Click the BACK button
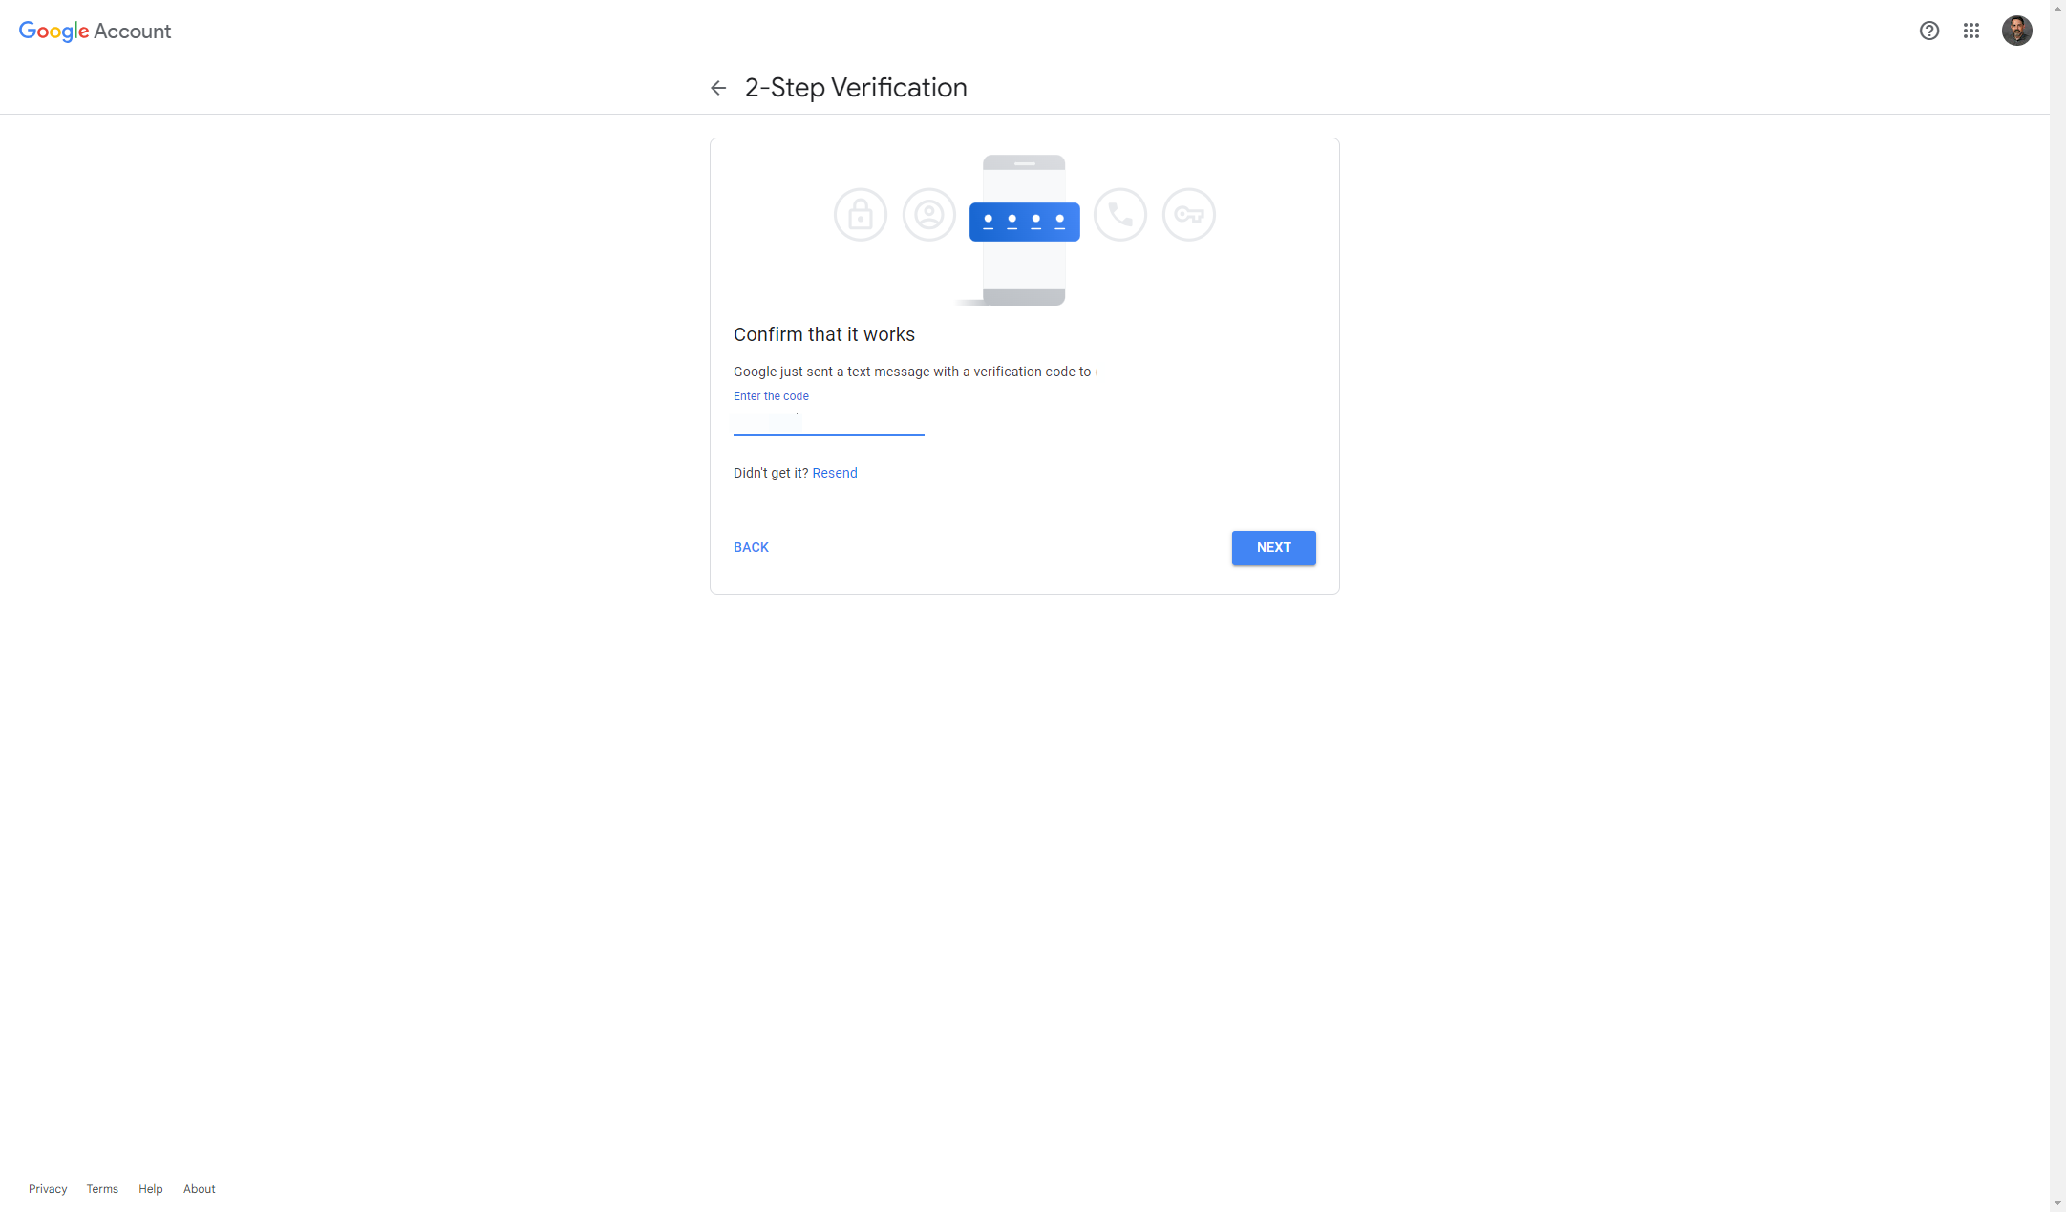 (751, 547)
